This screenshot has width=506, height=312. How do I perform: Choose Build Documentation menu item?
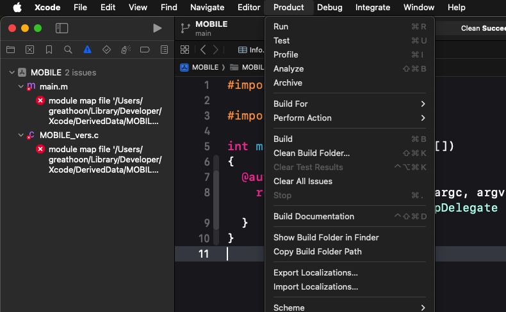click(x=350, y=216)
